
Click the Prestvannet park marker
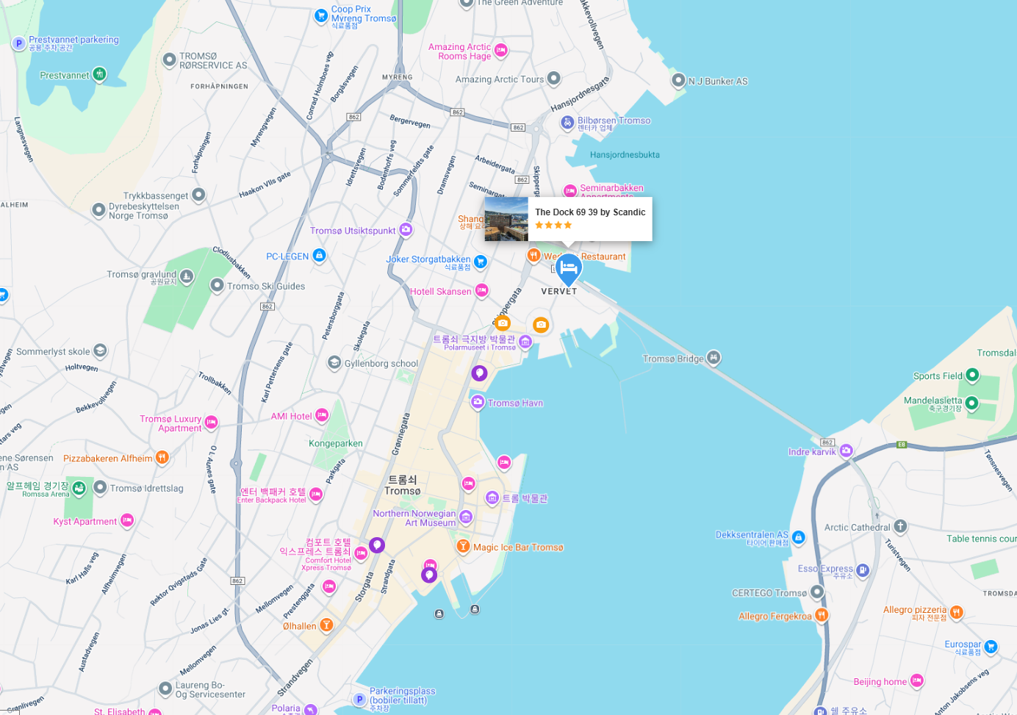point(99,74)
